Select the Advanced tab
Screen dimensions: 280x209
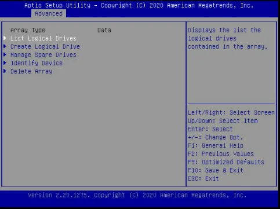coord(49,13)
